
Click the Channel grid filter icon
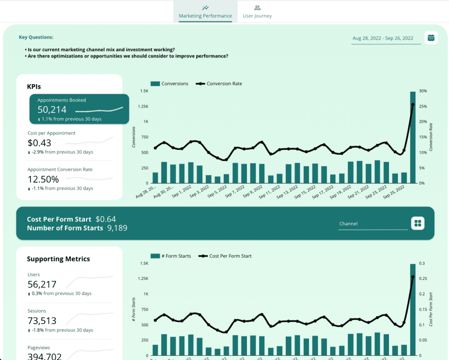coord(418,223)
